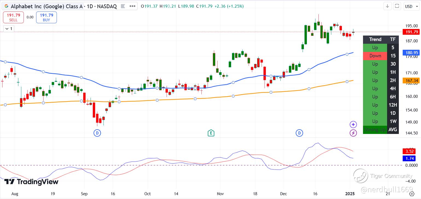The width and height of the screenshot is (421, 199).
Task: Click the 'AVG' cell in trend table
Action: click(x=393, y=130)
